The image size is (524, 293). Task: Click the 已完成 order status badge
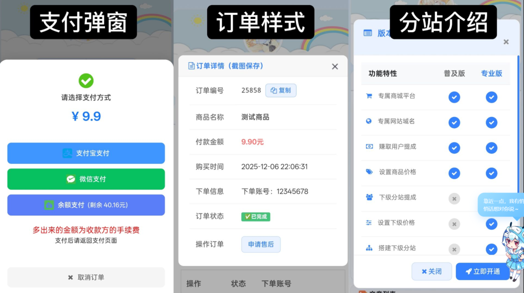(256, 216)
